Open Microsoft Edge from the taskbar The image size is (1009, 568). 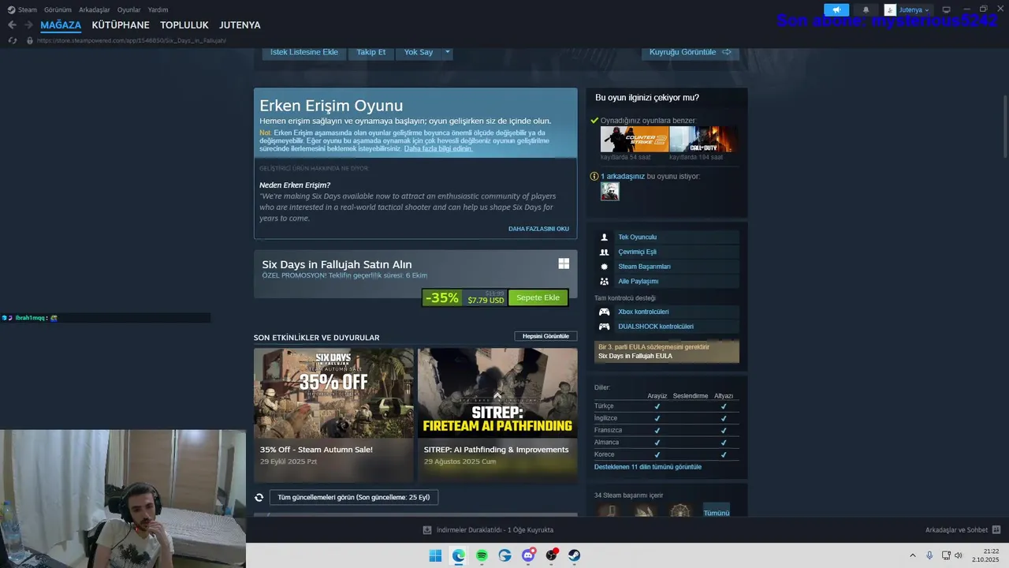(459, 555)
